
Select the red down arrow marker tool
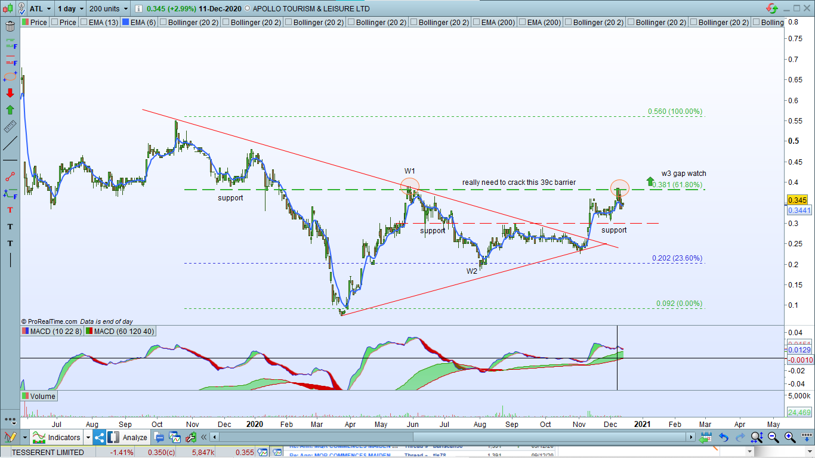[x=10, y=93]
